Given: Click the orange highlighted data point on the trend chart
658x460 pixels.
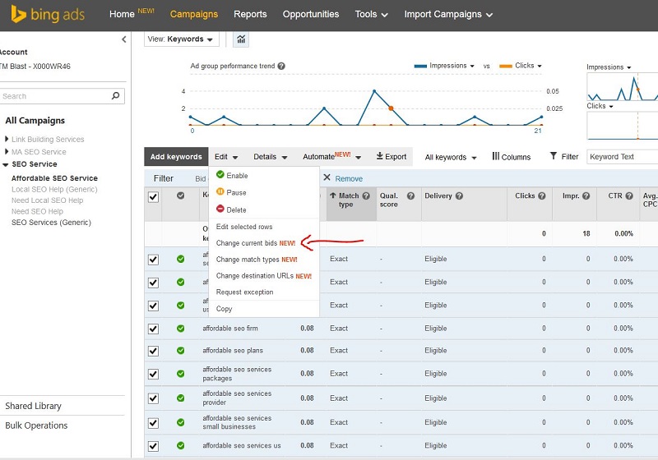Looking at the screenshot, I should click(x=391, y=108).
